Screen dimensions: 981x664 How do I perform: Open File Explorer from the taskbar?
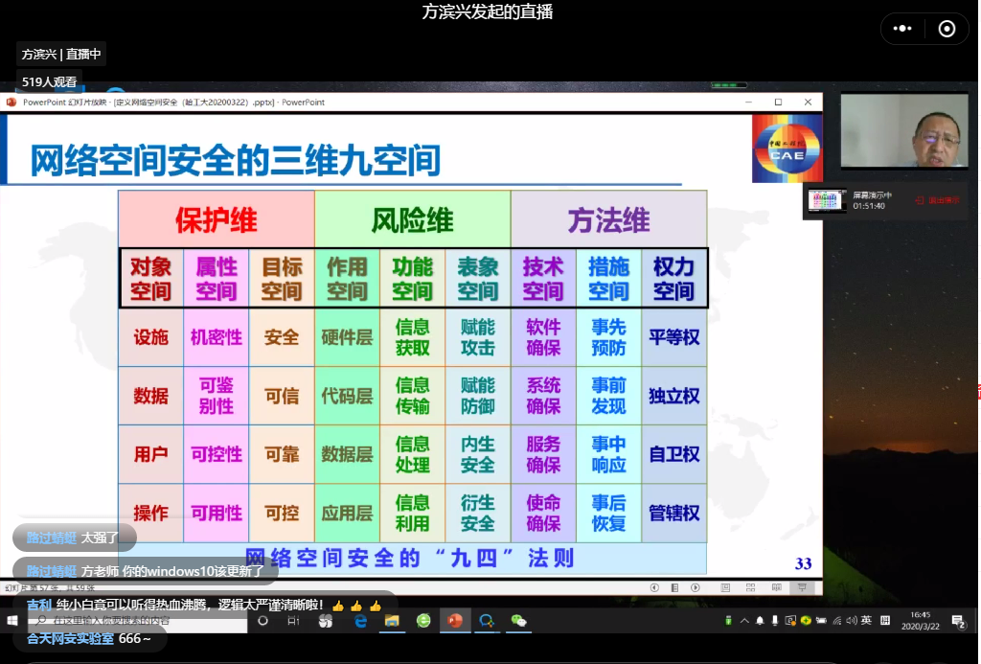(x=392, y=622)
